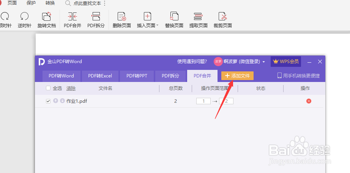Open the 页面 menu tab
The height and width of the screenshot is (173, 350).
point(12,3)
